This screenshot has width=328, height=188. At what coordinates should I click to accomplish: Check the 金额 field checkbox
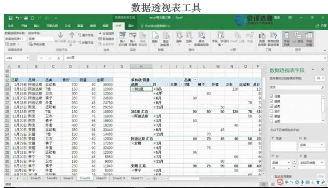pos(272,121)
